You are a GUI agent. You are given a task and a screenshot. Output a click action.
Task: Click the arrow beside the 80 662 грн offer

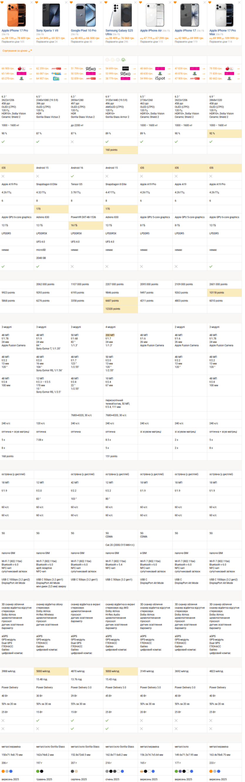click(238, 78)
